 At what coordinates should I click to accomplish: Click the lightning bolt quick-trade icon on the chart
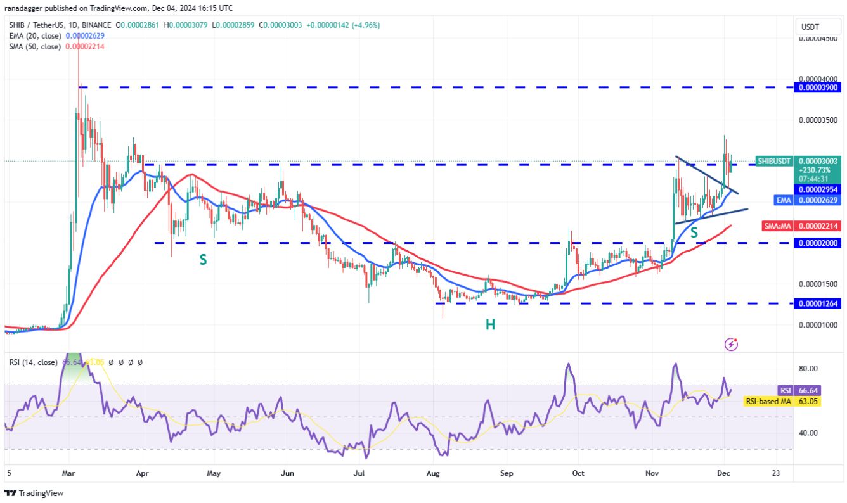(732, 343)
